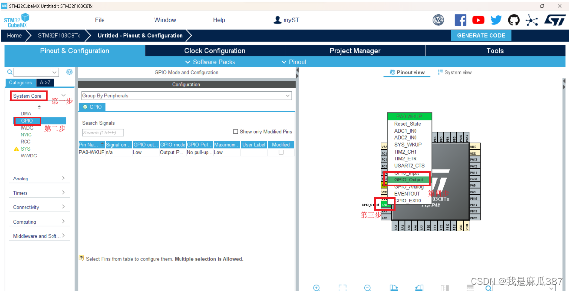Select SYS in System Core list
This screenshot has height=291, width=570.
26,149
